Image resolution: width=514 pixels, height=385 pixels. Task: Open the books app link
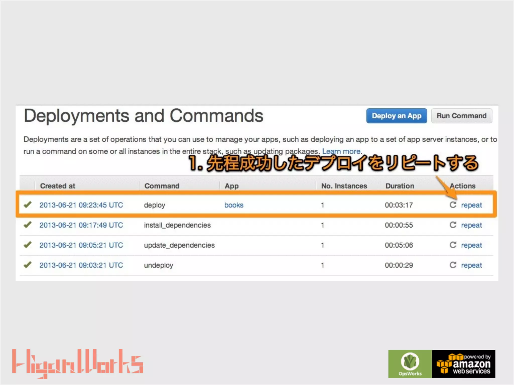[234, 205]
